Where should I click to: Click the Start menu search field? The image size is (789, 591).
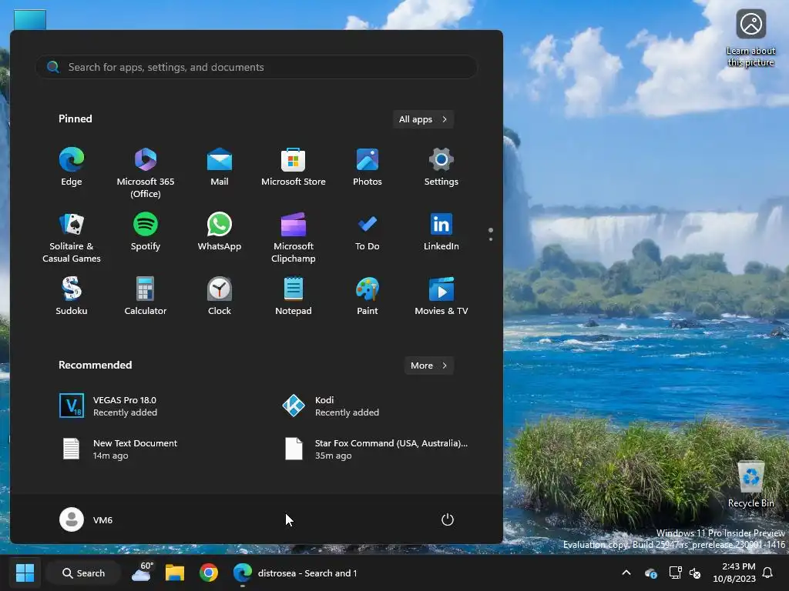tap(256, 67)
